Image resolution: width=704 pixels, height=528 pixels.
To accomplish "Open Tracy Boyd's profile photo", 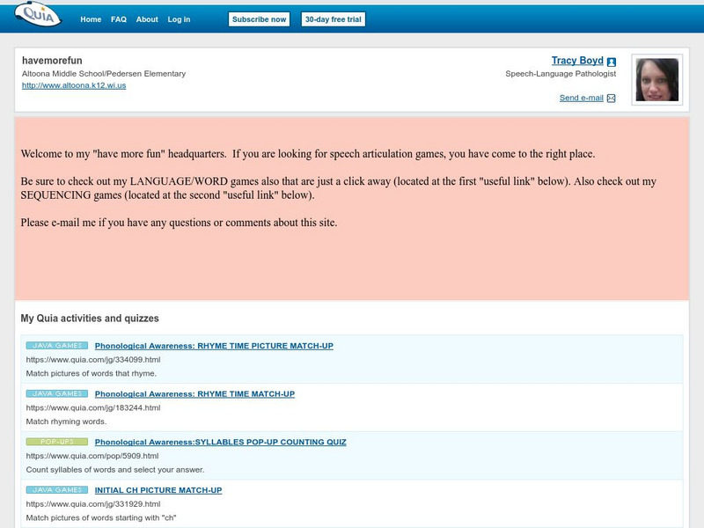I will click(656, 80).
